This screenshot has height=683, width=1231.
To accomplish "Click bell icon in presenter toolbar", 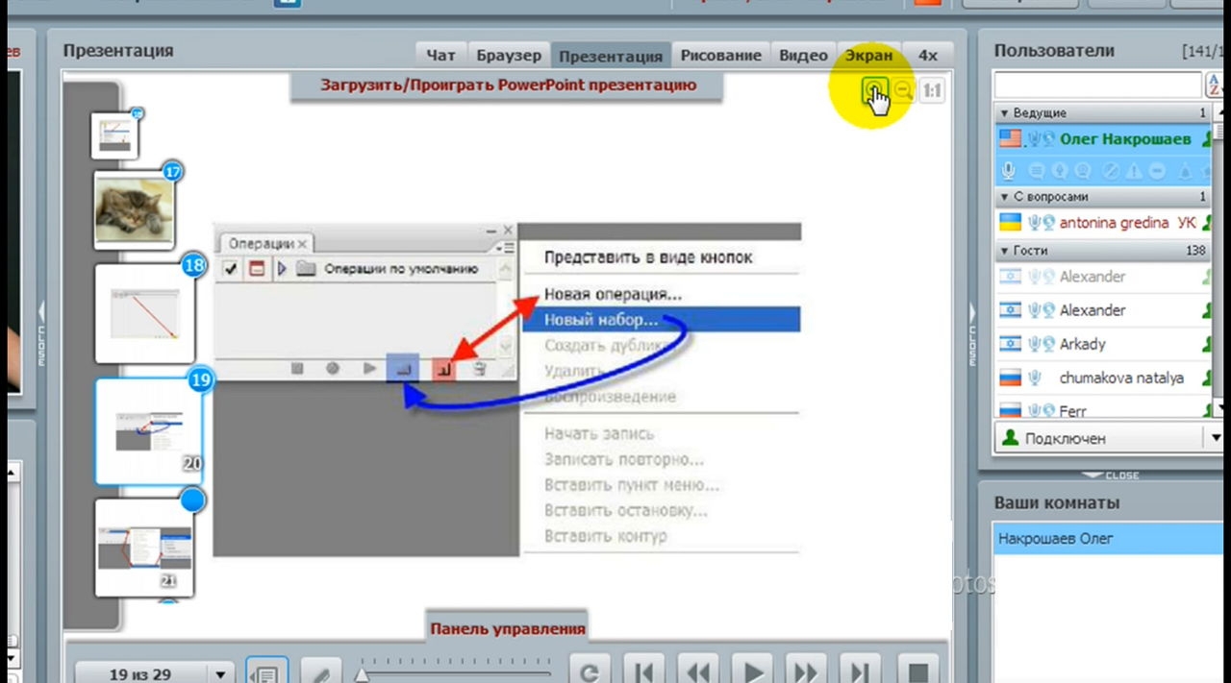I will [1186, 171].
